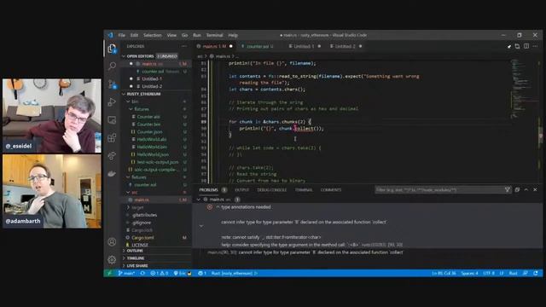Viewport: 546px width, 307px height.
Task: Open the File menu
Action: [121, 35]
